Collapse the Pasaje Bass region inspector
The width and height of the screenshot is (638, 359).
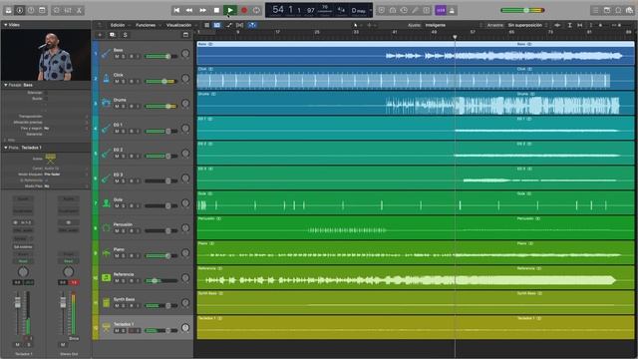click(5, 85)
